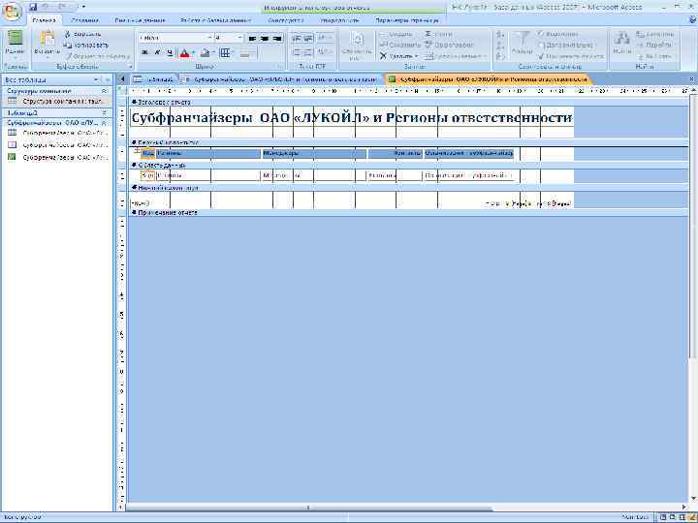This screenshot has height=523, width=698.
Task: Open the Выделение filter option
Action: [x=558, y=34]
